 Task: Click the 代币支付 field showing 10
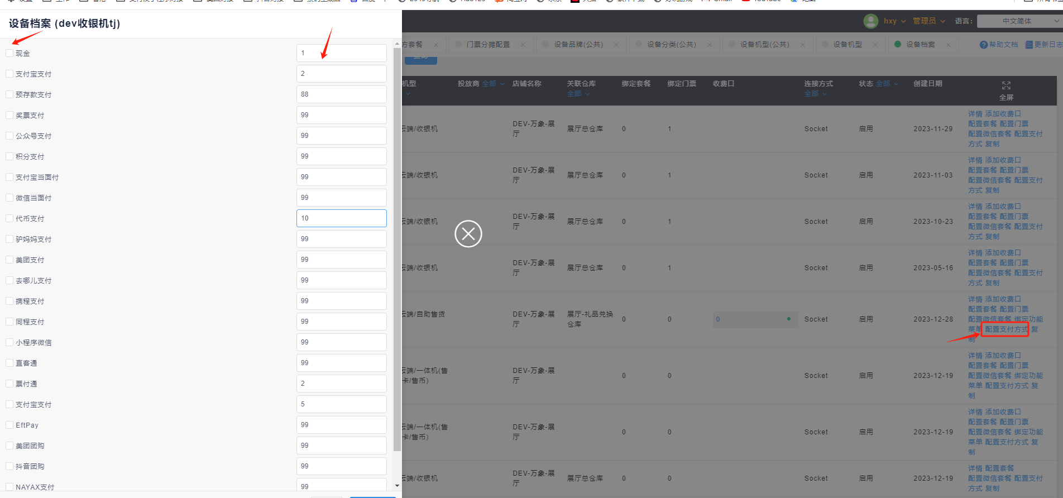(342, 218)
